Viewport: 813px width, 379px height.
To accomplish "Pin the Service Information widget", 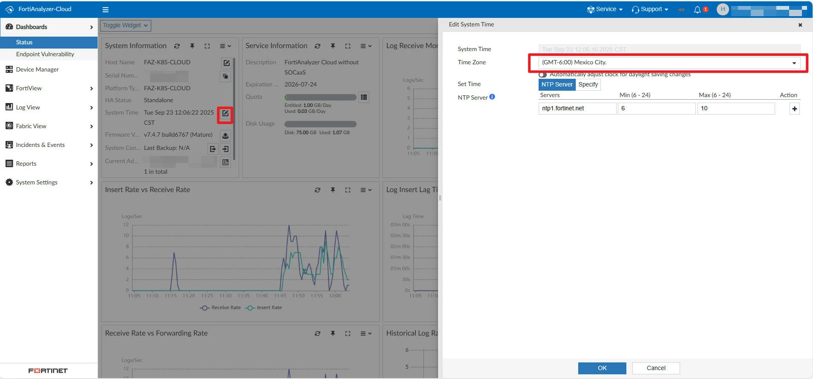I will point(333,46).
